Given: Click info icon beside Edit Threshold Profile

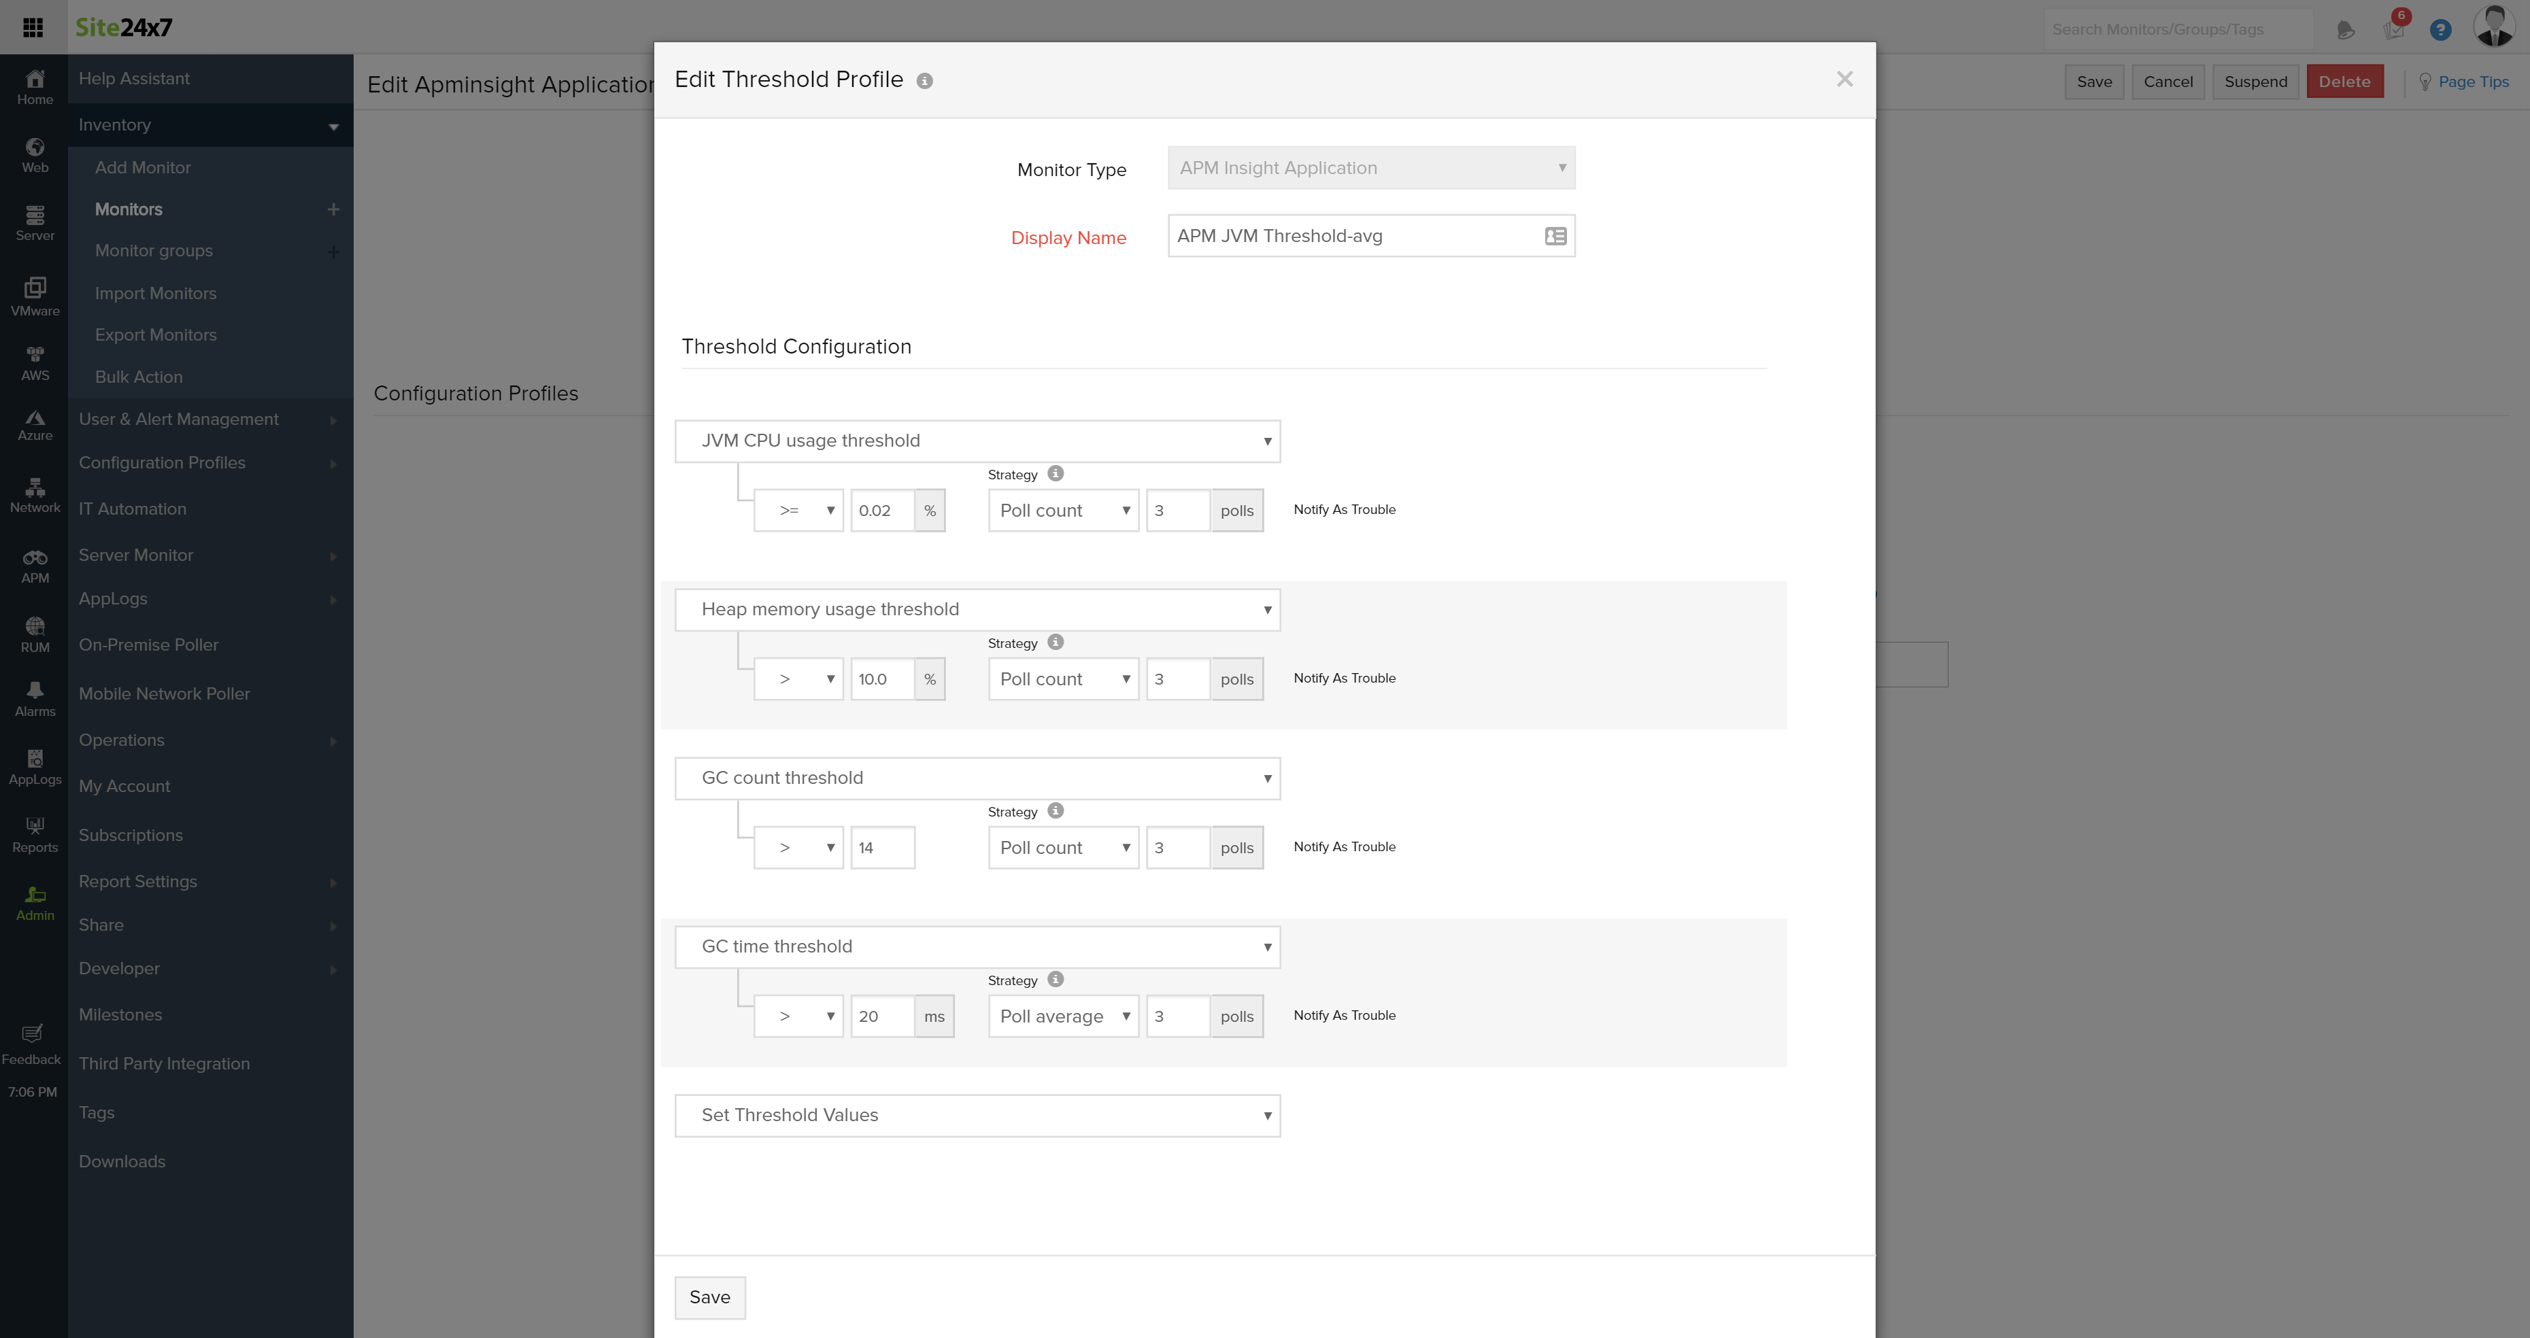Looking at the screenshot, I should pyautogui.click(x=924, y=82).
